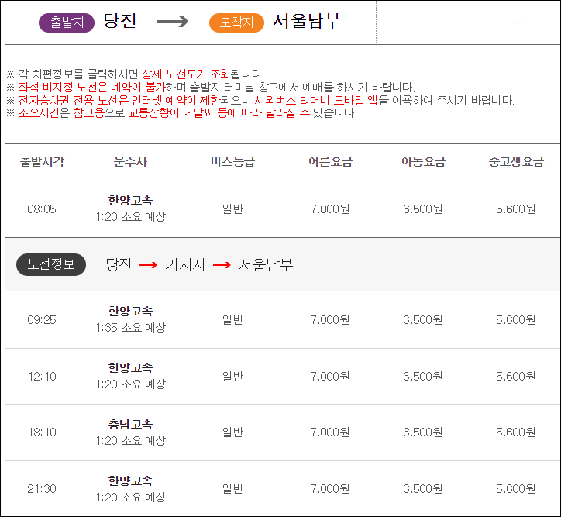
Task: Click 7,000원 adult fare in 21:30 row
Action: click(330, 489)
